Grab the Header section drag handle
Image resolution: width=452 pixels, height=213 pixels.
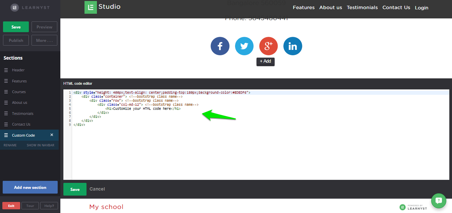(6, 70)
